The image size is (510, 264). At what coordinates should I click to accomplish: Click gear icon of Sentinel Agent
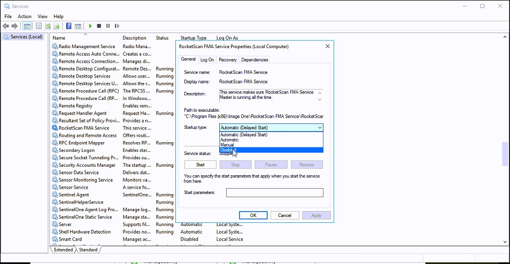[55, 195]
